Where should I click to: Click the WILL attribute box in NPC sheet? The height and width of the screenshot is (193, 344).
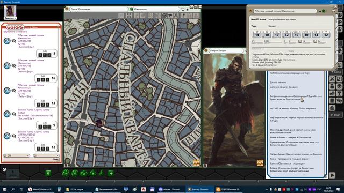296,34
